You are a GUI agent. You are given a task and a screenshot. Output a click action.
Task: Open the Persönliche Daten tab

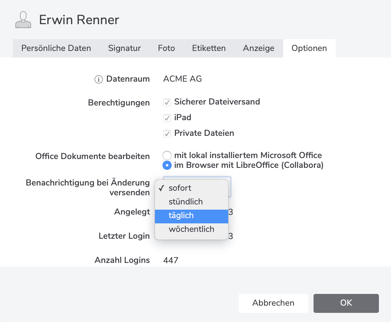(56, 48)
